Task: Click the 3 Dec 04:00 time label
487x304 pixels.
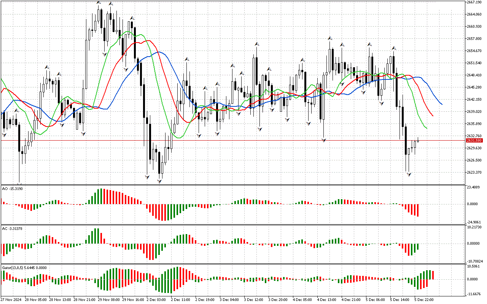Action: tap(229, 300)
